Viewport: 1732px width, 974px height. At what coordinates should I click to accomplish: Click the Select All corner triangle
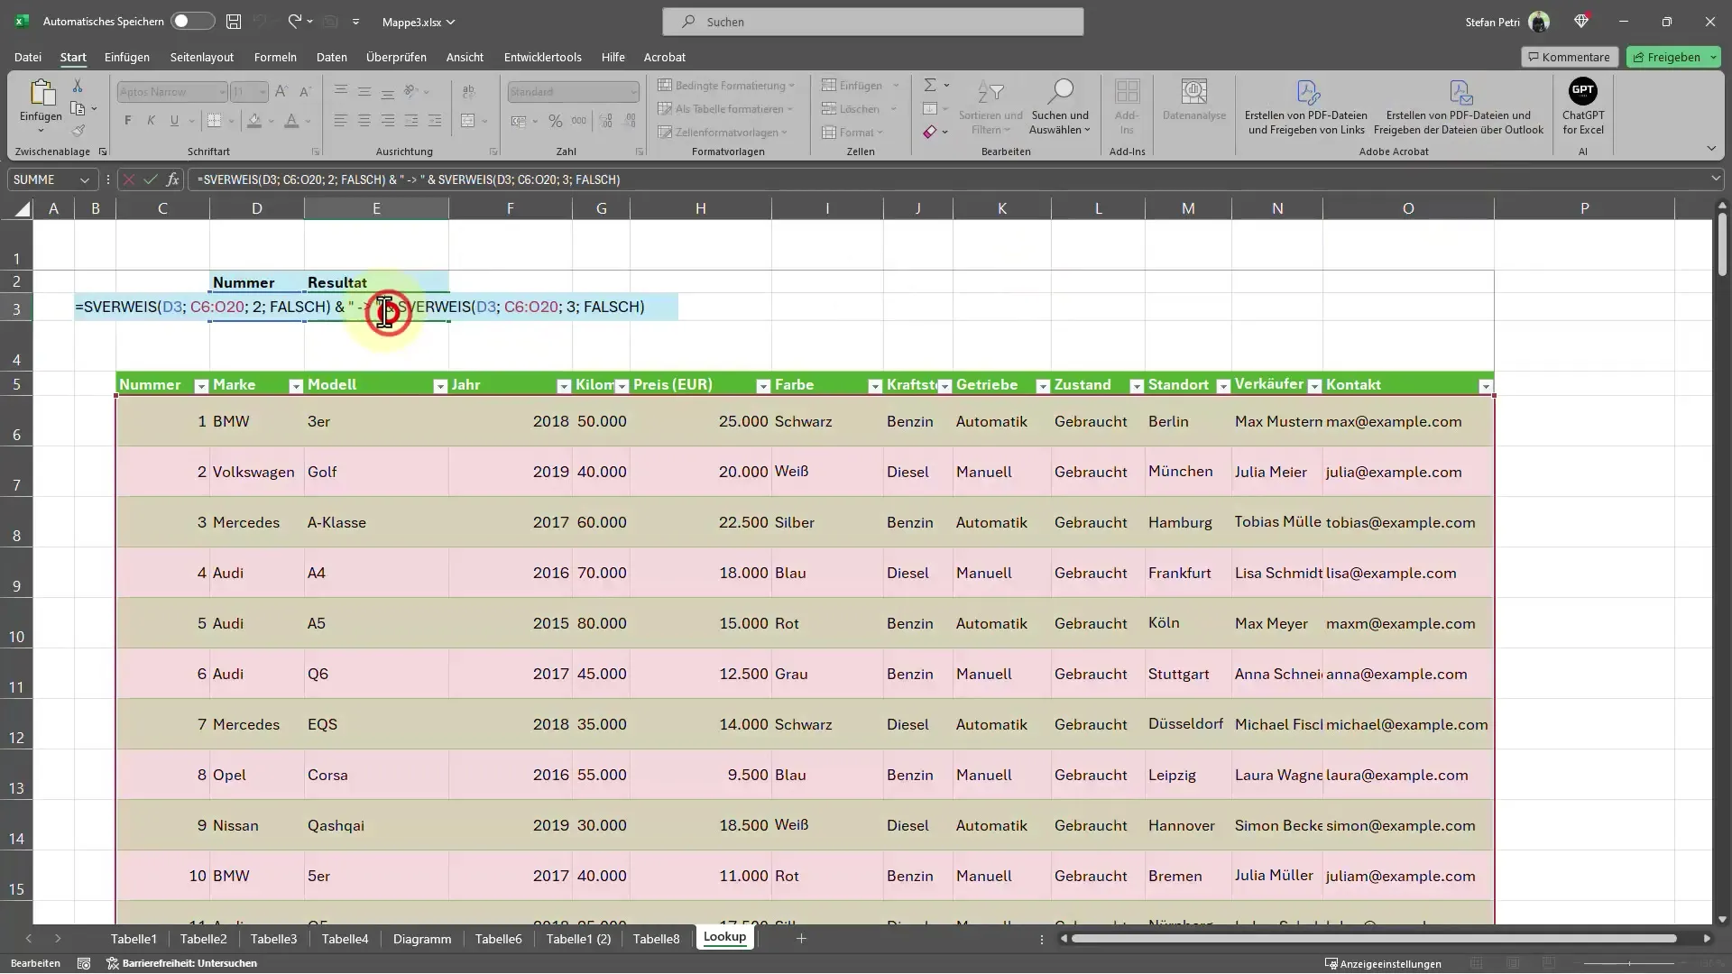click(x=23, y=209)
